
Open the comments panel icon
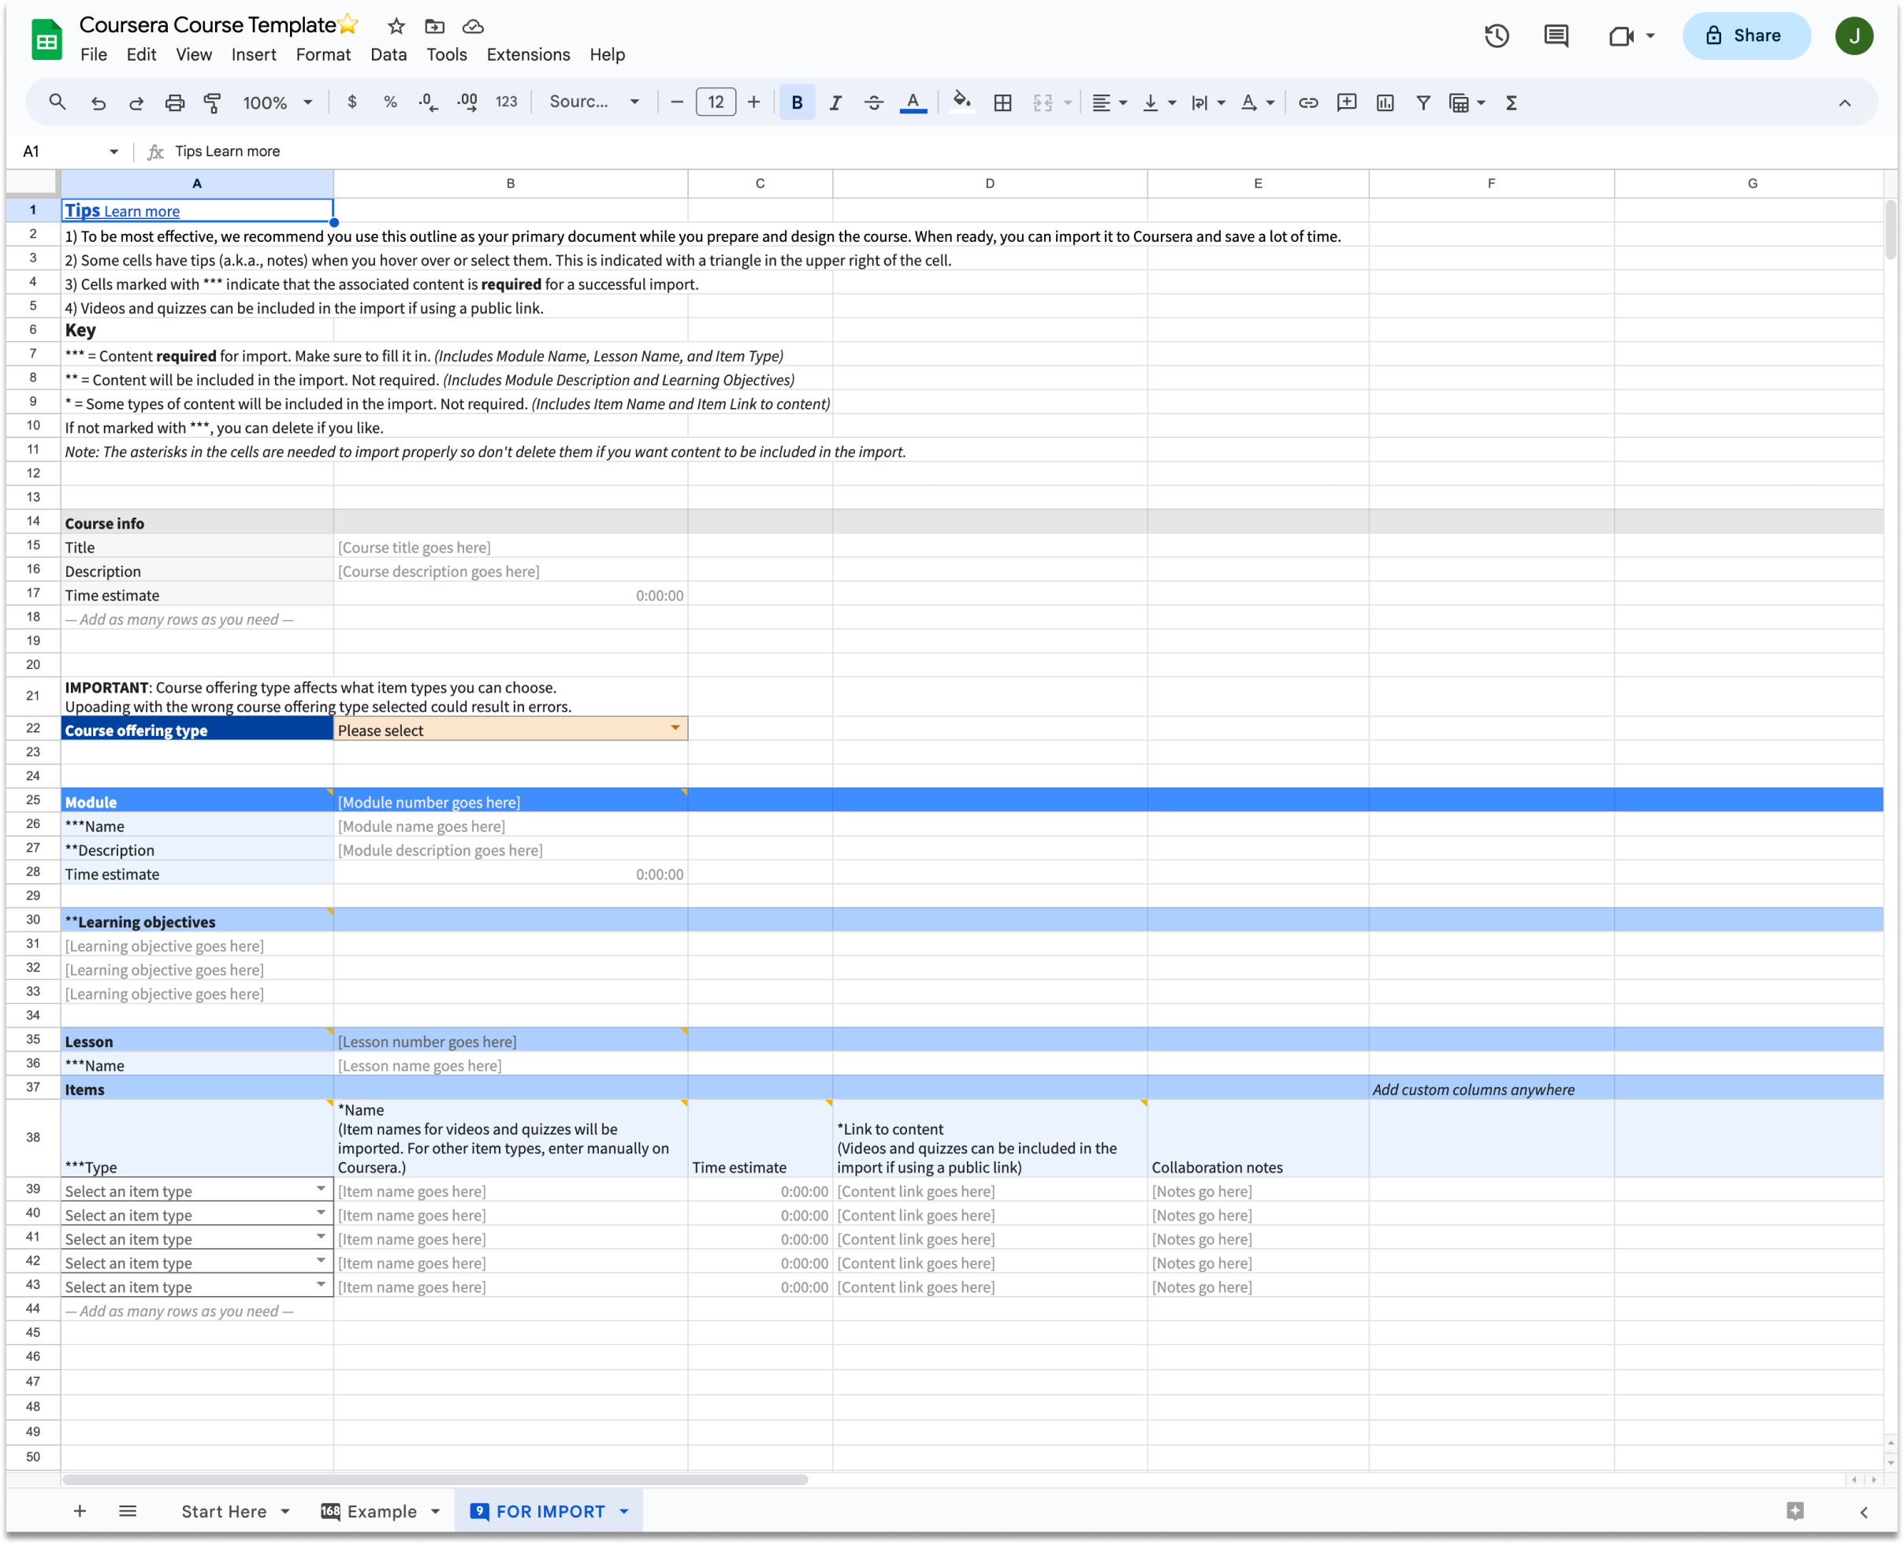(x=1555, y=35)
